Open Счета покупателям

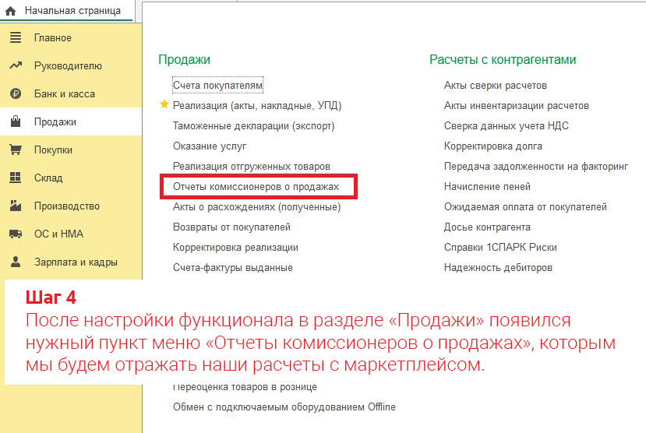[x=217, y=85]
